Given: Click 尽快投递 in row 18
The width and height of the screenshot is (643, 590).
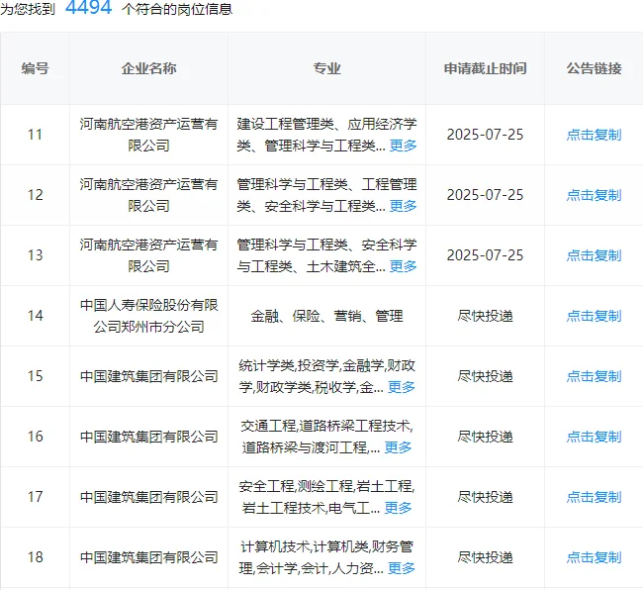Looking at the screenshot, I should click(x=485, y=557).
